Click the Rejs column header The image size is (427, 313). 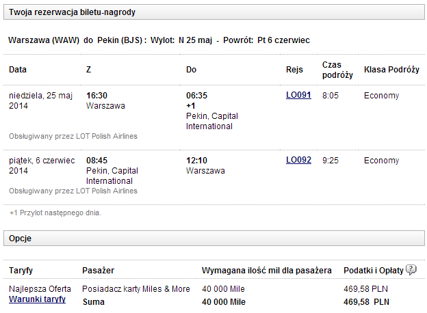pos(294,70)
